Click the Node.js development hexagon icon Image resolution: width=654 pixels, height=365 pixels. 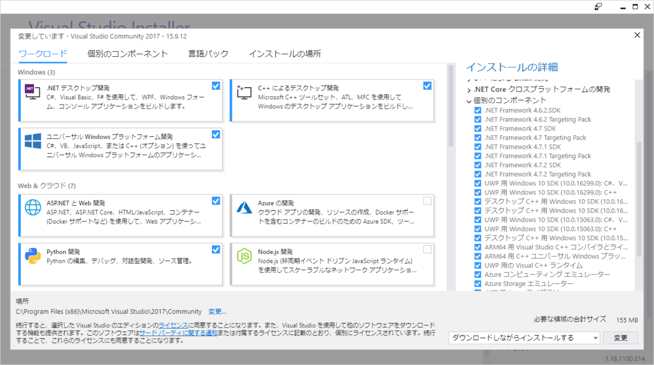pos(244,257)
